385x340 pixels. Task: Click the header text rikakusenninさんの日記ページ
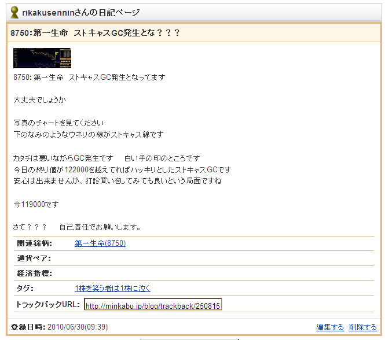tap(81, 12)
